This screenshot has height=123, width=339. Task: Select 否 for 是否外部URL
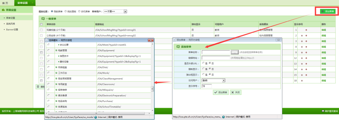pos(210,63)
